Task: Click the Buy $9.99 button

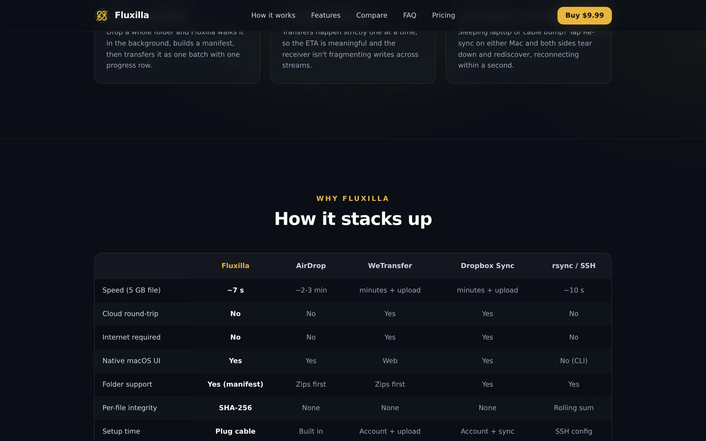Action: [584, 15]
